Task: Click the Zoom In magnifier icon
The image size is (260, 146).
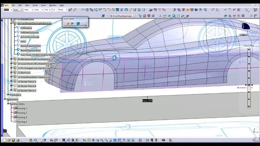Action: pos(102,140)
